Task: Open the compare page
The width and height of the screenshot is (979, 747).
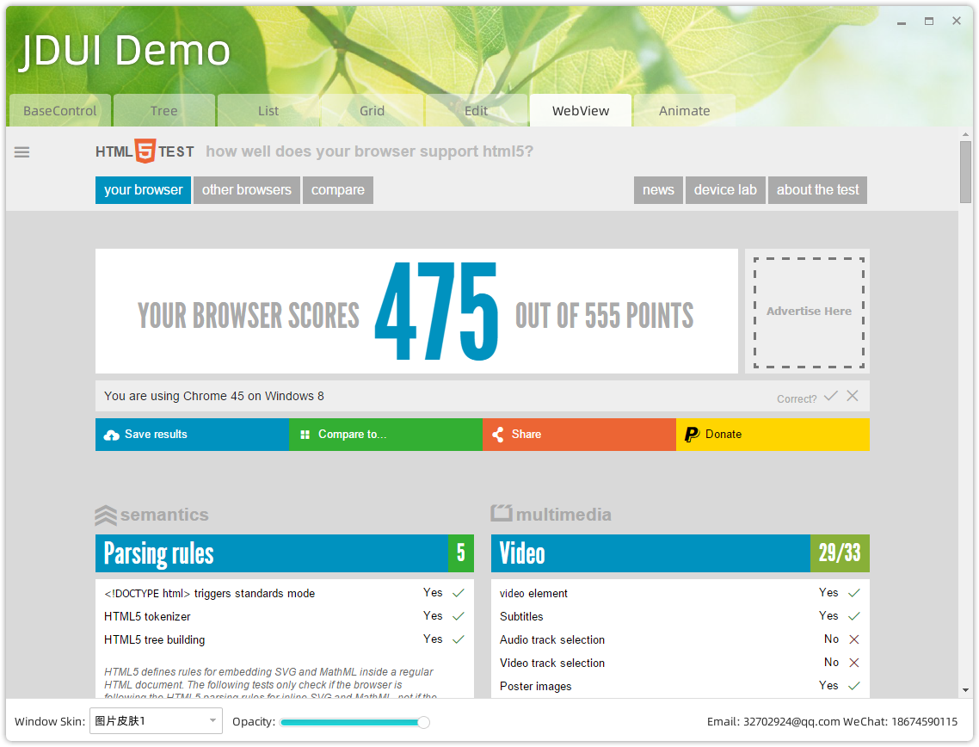Action: coord(338,190)
